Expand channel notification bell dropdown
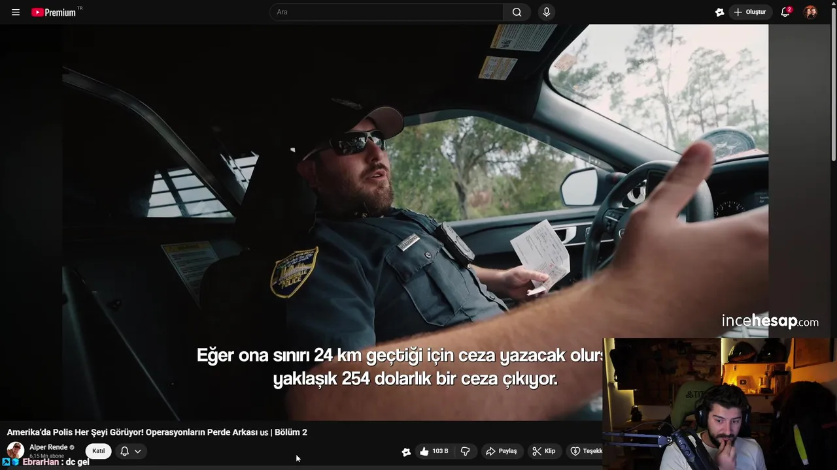Image resolution: width=837 pixels, height=470 pixels. pyautogui.click(x=131, y=451)
